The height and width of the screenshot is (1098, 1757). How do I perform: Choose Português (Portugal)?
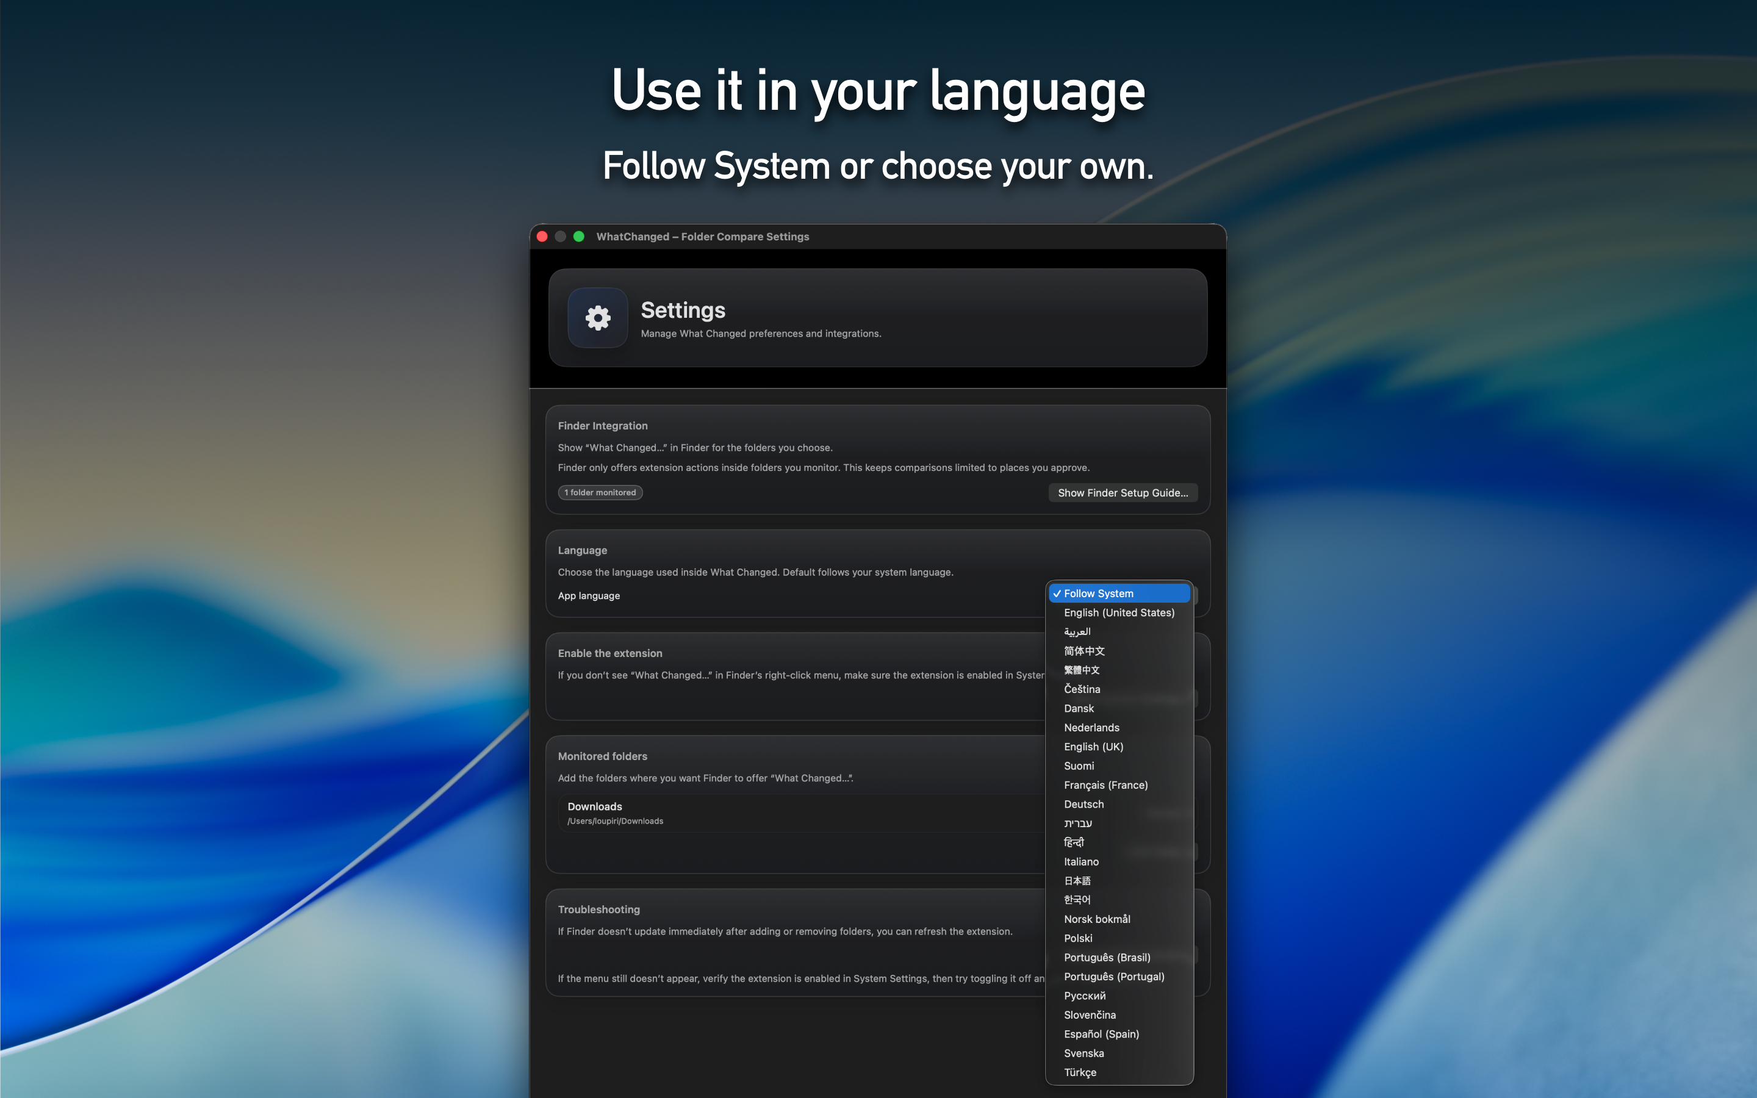click(1119, 977)
